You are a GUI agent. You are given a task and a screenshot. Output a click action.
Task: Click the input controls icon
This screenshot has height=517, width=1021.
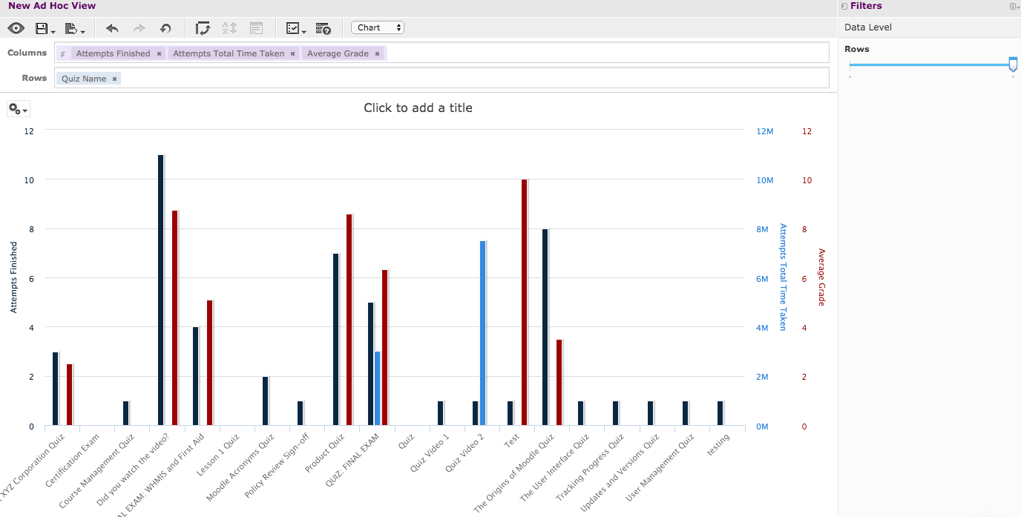click(x=256, y=29)
